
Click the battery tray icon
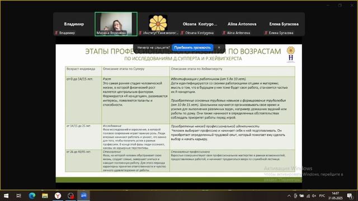(x=302, y=196)
